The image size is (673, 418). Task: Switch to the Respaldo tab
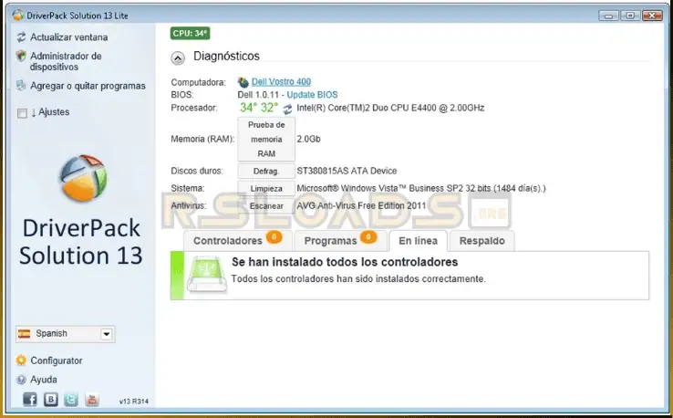click(x=481, y=241)
